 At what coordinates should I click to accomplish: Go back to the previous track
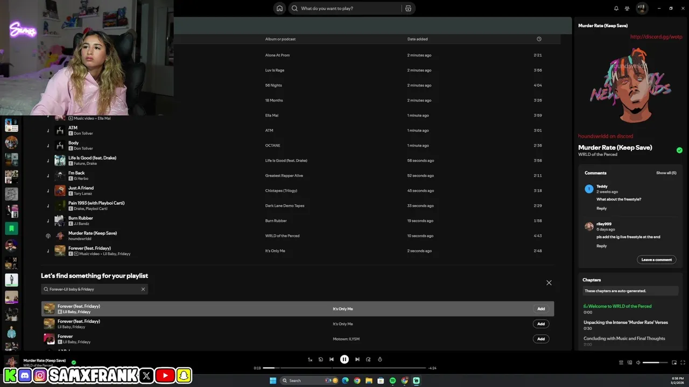(x=332, y=360)
